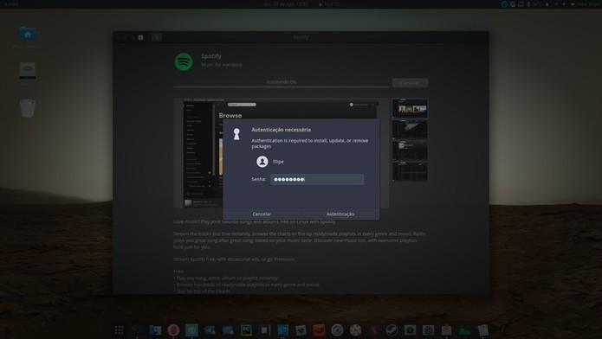
Task: Launch PyCharm from the dock
Action: click(246, 329)
